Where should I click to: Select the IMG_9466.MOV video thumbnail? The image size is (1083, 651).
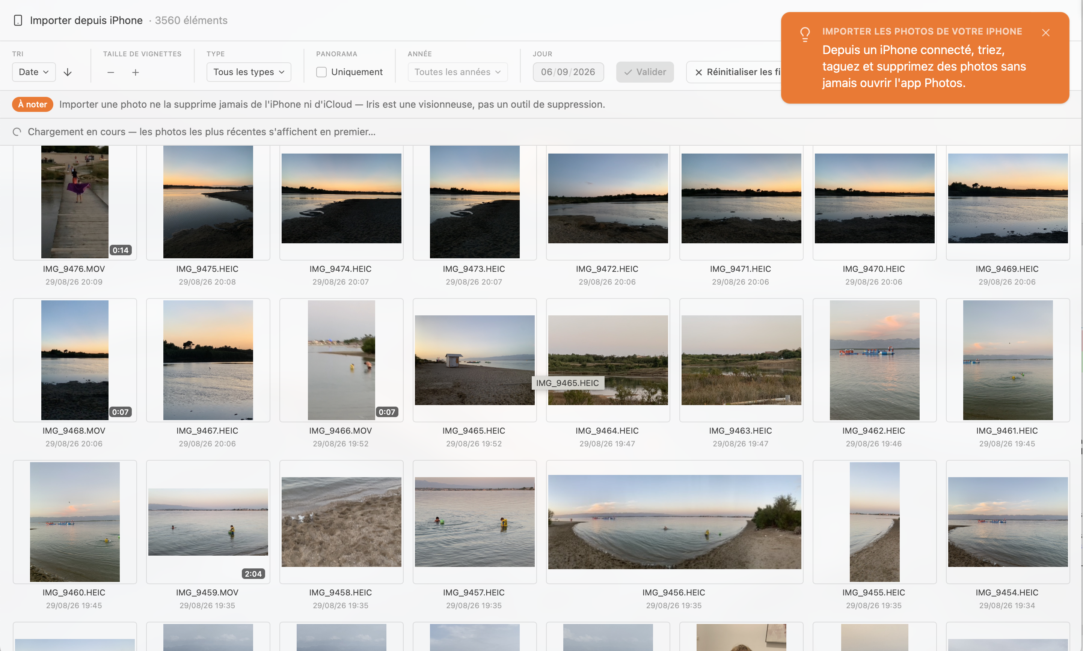click(x=341, y=360)
